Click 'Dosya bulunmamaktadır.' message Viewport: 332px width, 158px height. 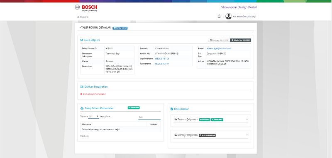[x=95, y=94]
